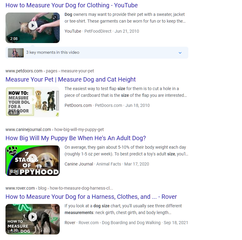Click the www.petdoors.com breadcrumb URL
This screenshot has width=242, height=240.
(x=24, y=71)
